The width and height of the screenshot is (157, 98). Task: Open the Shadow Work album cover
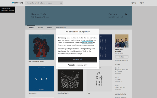tap(70, 80)
